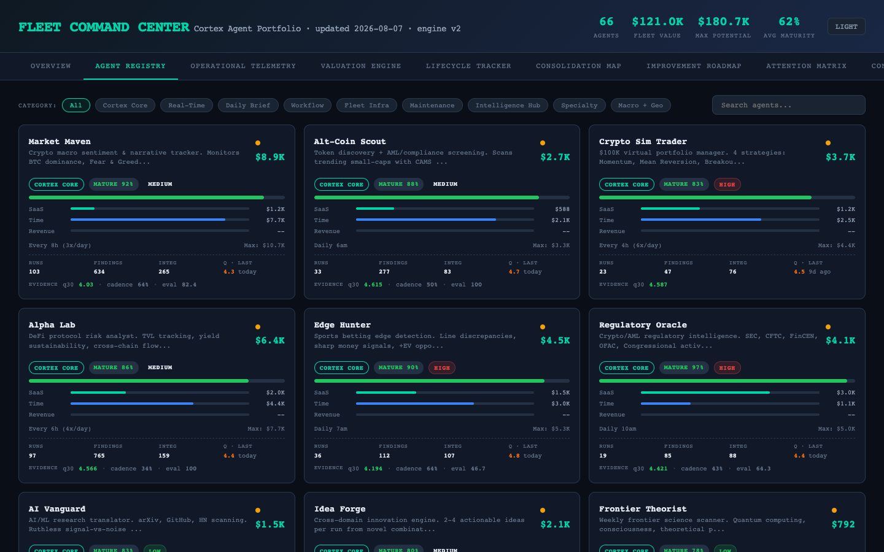Click AI Vanguard's orange status dot

pos(258,510)
